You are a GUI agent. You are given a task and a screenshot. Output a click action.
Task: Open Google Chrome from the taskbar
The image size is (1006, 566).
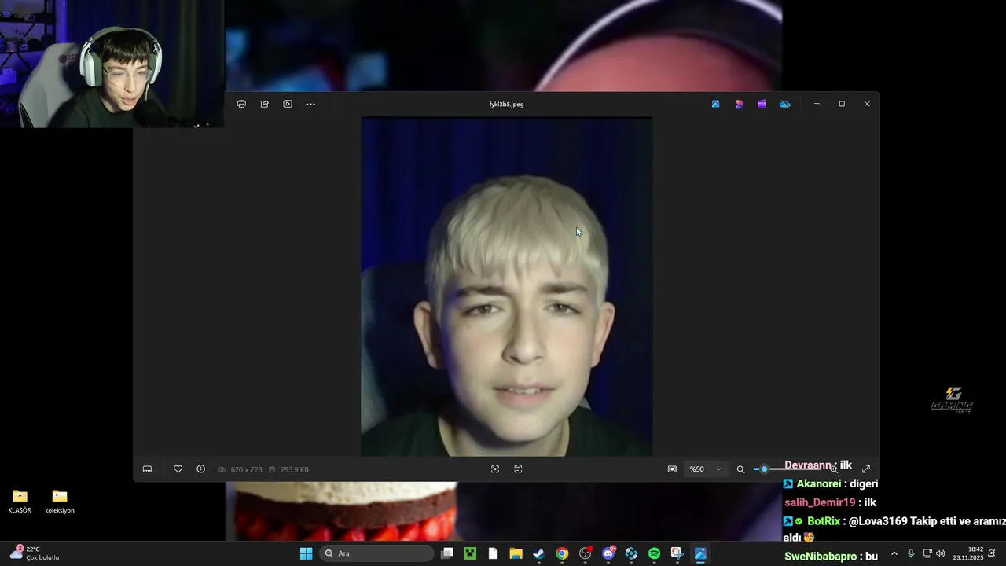tap(562, 553)
